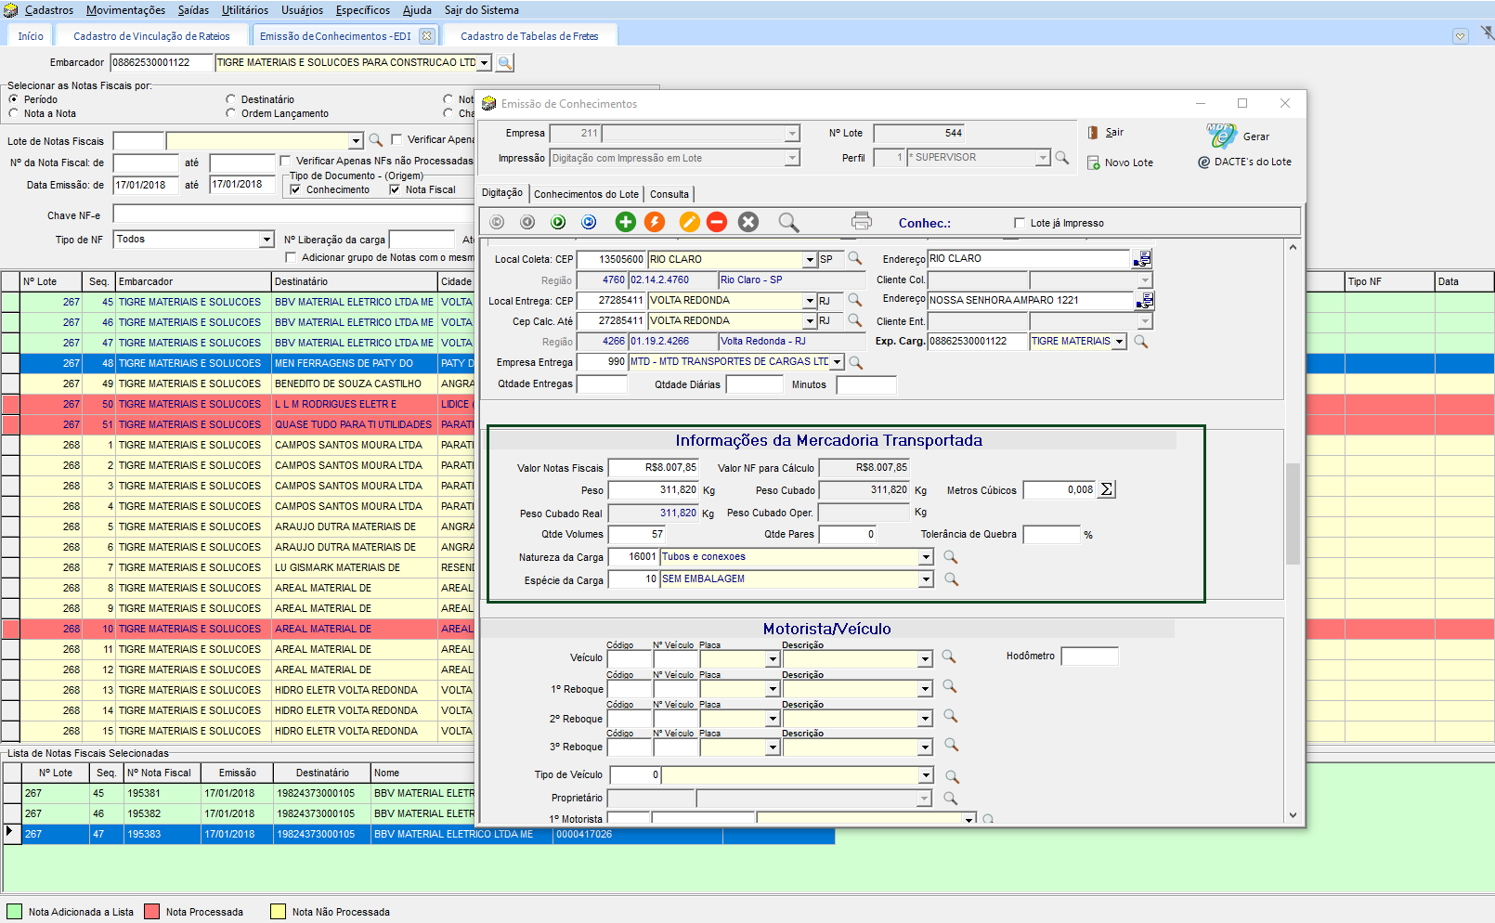This screenshot has width=1495, height=923.
Task: Click the orange lightning bolt icon
Action: pos(655,222)
